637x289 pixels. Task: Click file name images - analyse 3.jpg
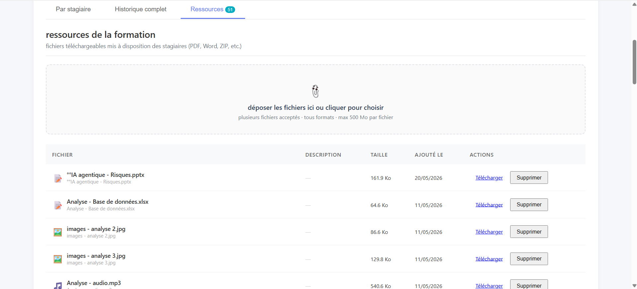point(96,256)
